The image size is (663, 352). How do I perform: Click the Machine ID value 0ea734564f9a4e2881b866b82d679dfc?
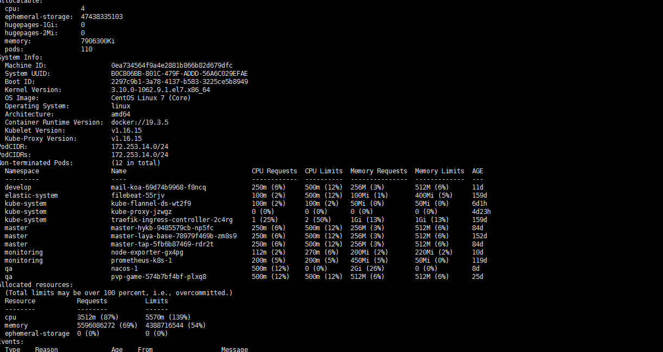172,66
